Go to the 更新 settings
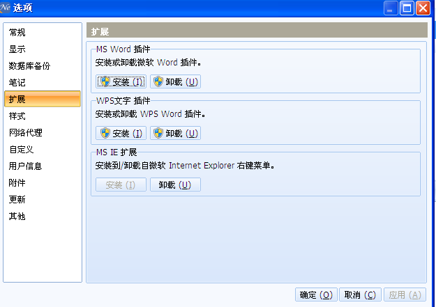This screenshot has width=436, height=307. [17, 200]
